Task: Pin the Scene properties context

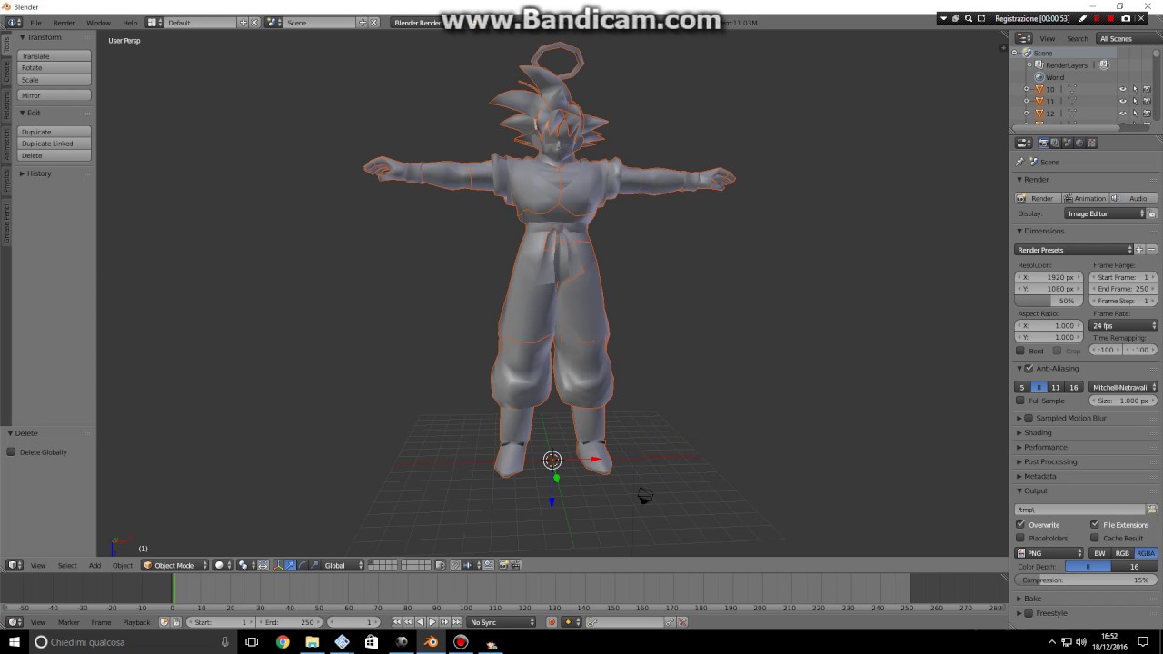Action: 1020,162
